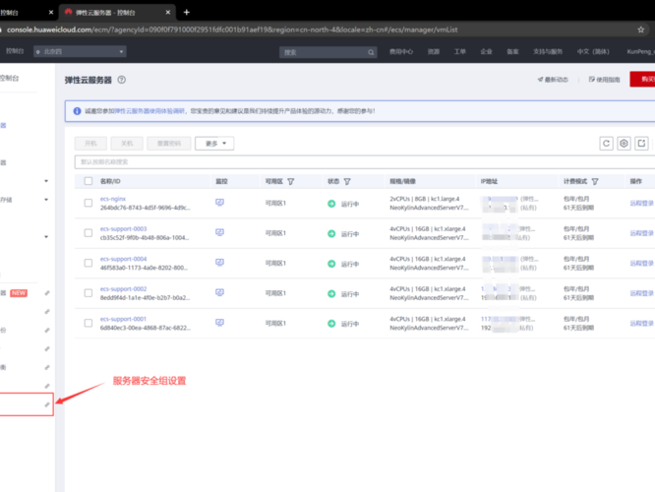Open the 中文 (简体) language menu

click(x=593, y=52)
